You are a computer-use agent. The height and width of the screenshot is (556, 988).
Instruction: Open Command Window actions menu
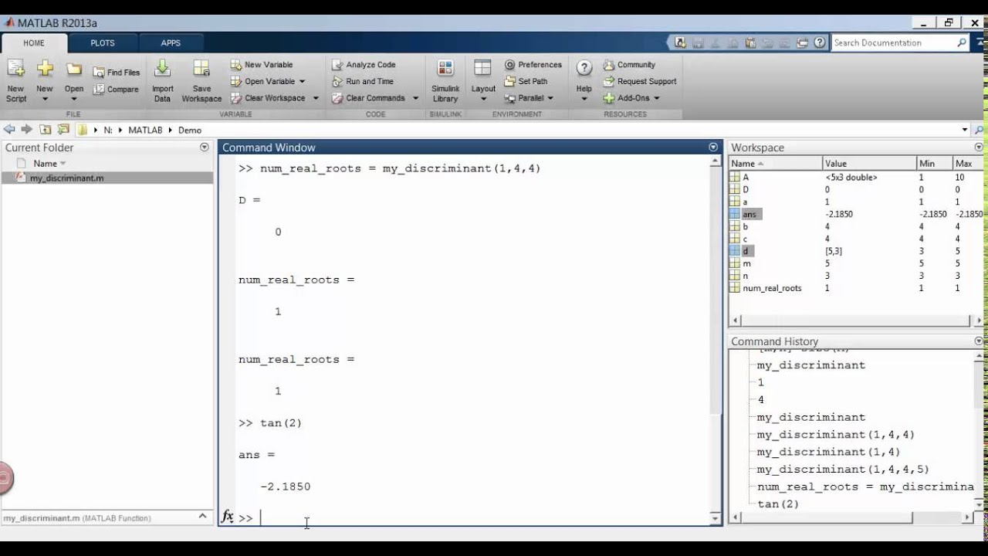713,147
